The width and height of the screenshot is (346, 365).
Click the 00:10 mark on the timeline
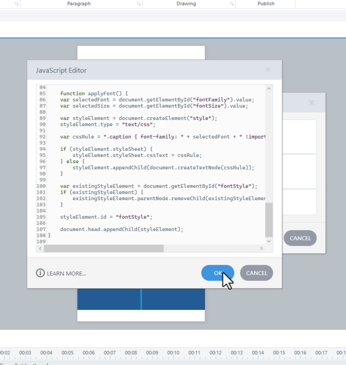173,353
